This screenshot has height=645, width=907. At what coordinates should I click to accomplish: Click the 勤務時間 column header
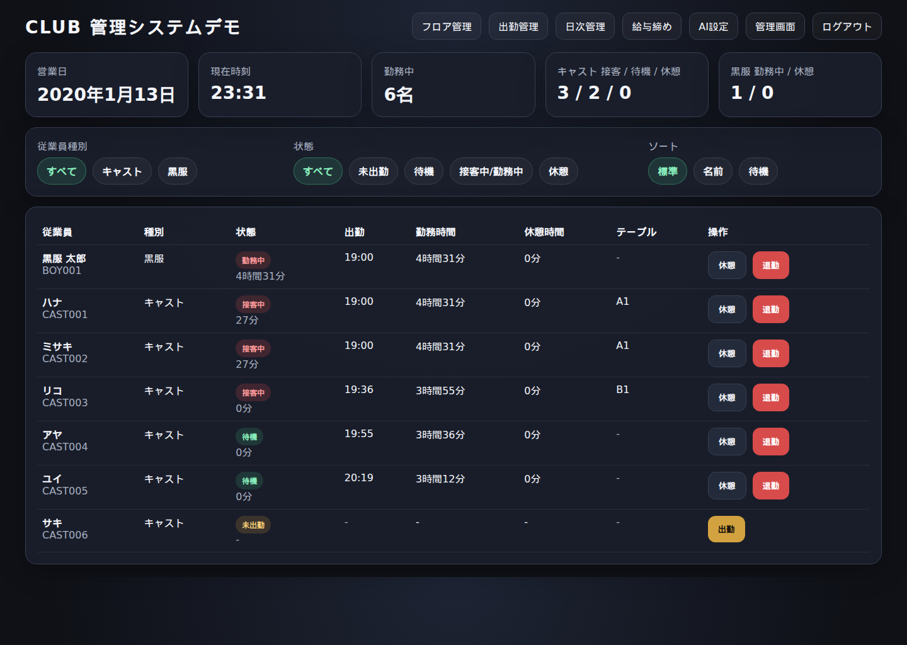436,232
